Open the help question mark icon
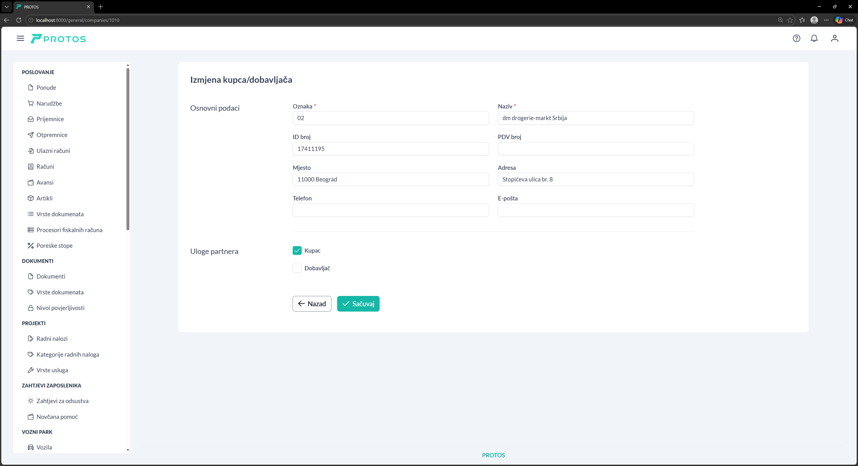Screen dimensions: 858x466 [796, 38]
